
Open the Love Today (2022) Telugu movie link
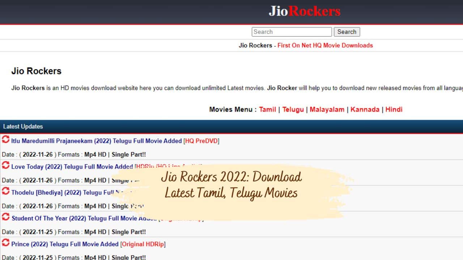tap(72, 167)
